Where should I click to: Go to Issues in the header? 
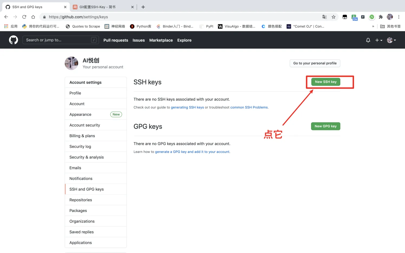click(x=139, y=40)
